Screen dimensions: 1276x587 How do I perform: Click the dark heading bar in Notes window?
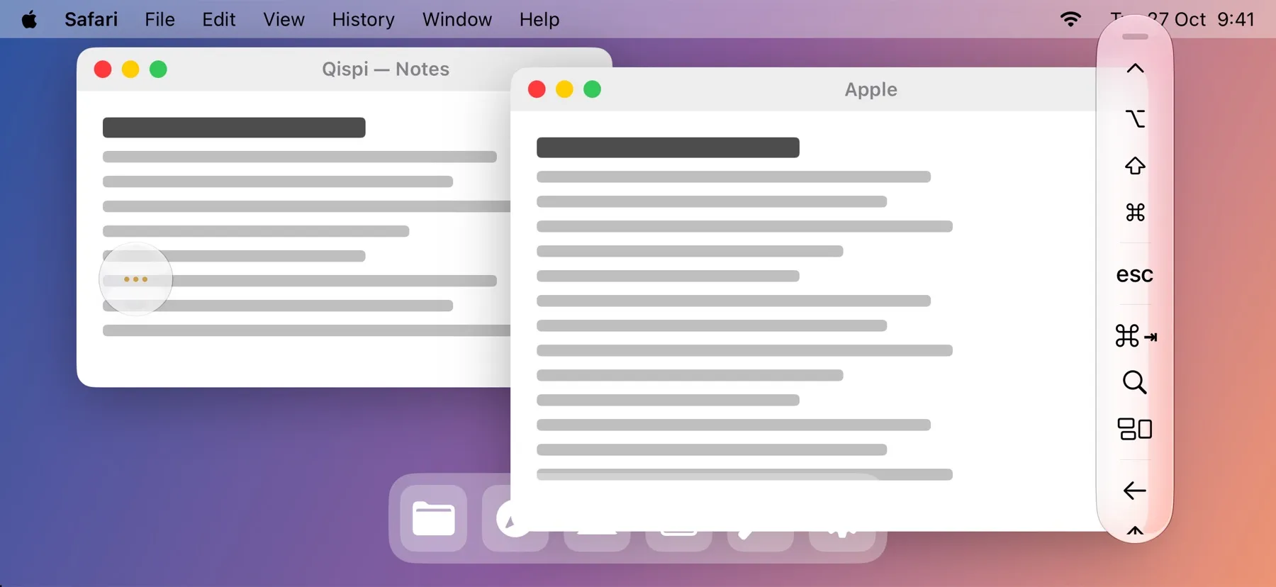(234, 128)
